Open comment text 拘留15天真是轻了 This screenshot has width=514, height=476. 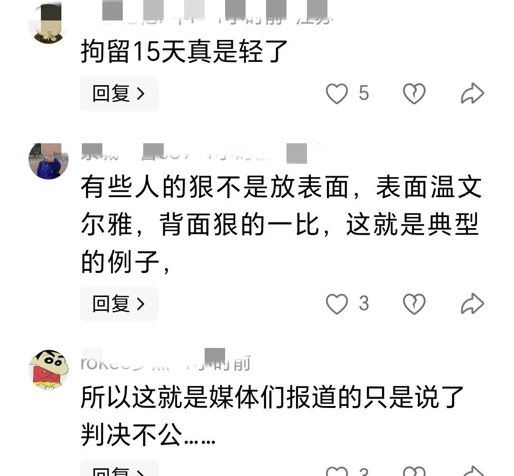[184, 51]
